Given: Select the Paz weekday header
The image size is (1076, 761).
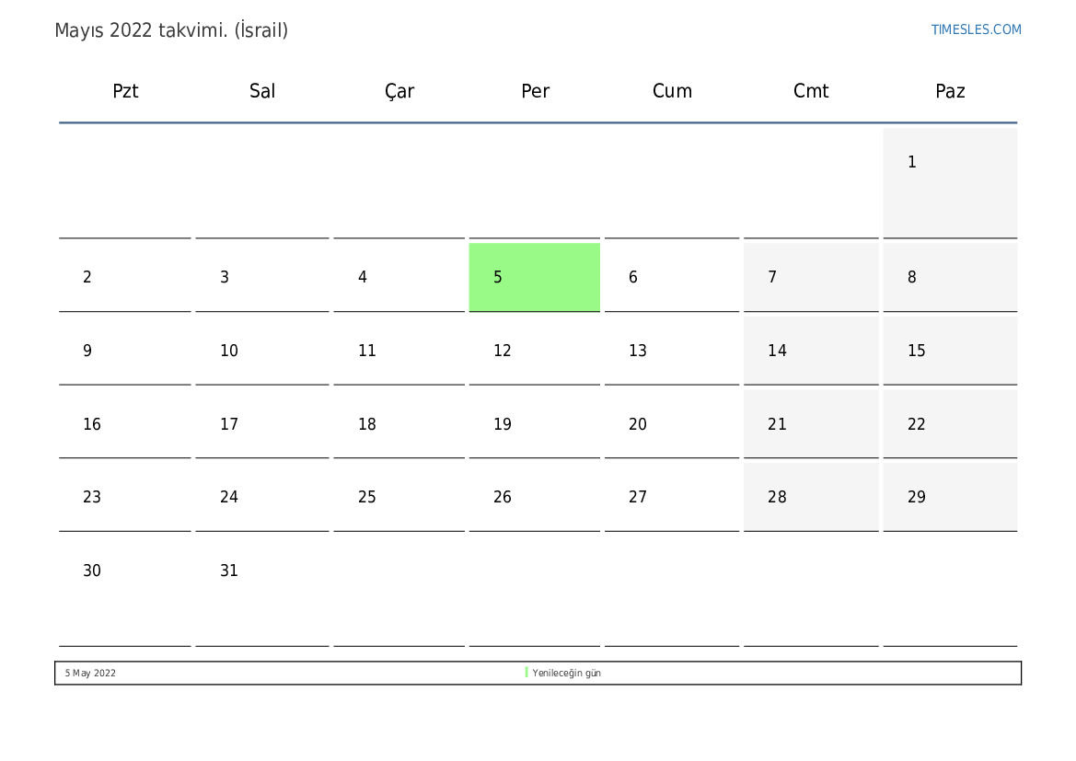Looking at the screenshot, I should [950, 91].
